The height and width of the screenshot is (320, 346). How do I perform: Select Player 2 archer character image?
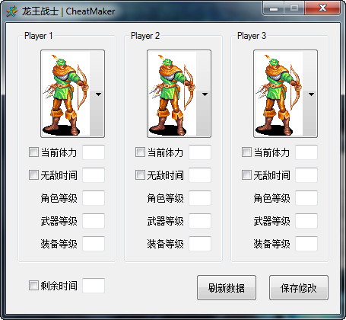coord(173,94)
